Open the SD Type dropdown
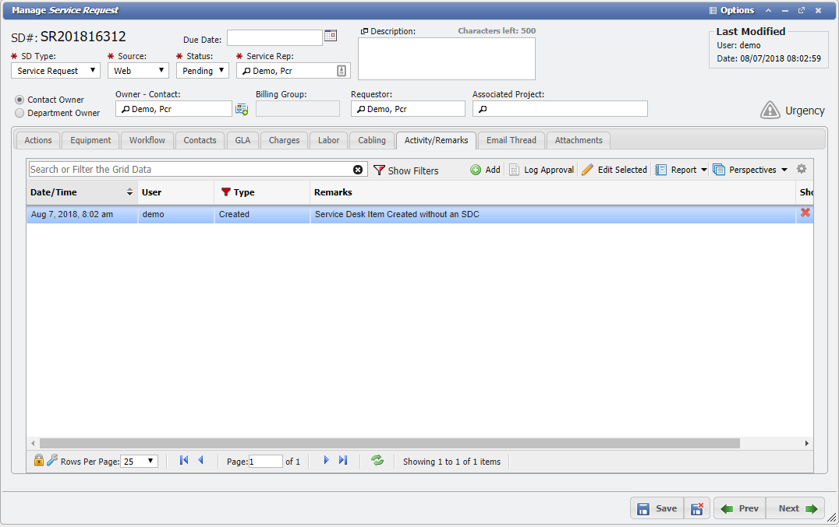Screen dimensions: 839x527 (55, 71)
